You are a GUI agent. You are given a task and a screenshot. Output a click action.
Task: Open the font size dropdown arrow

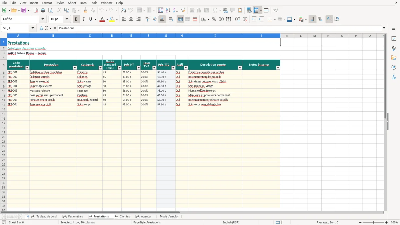click(67, 19)
